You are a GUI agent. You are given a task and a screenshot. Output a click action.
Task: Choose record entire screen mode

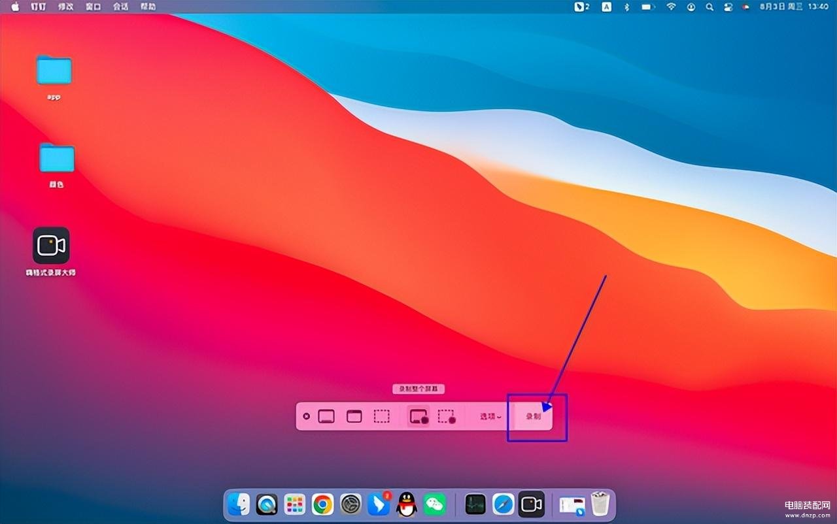tap(418, 416)
